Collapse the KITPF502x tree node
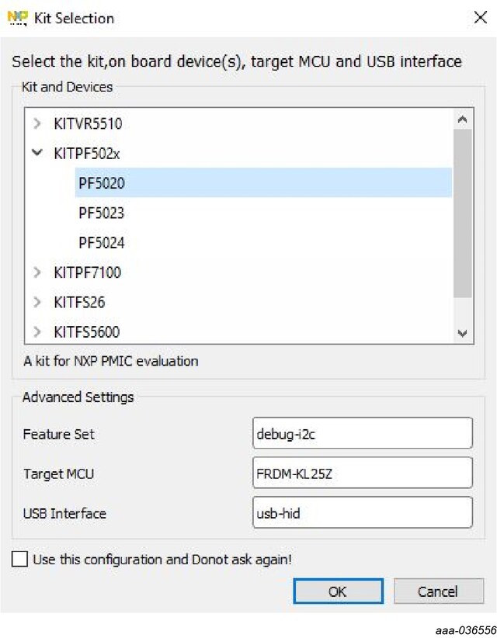This screenshot has width=497, height=638. coord(36,154)
